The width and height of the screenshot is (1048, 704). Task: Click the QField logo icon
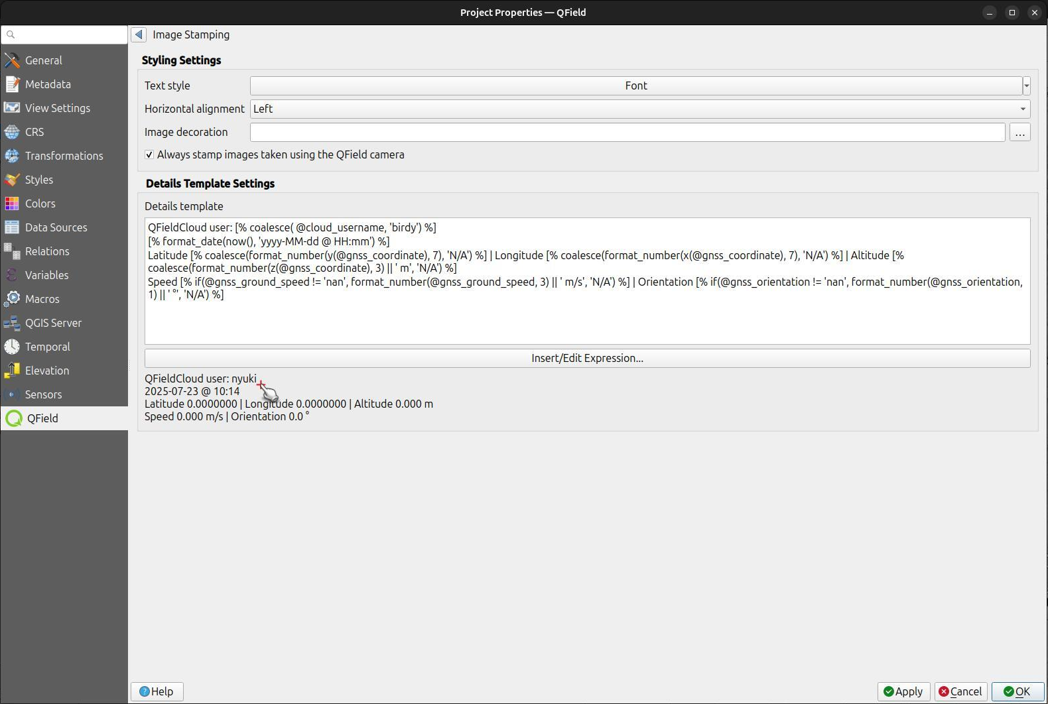coord(14,418)
